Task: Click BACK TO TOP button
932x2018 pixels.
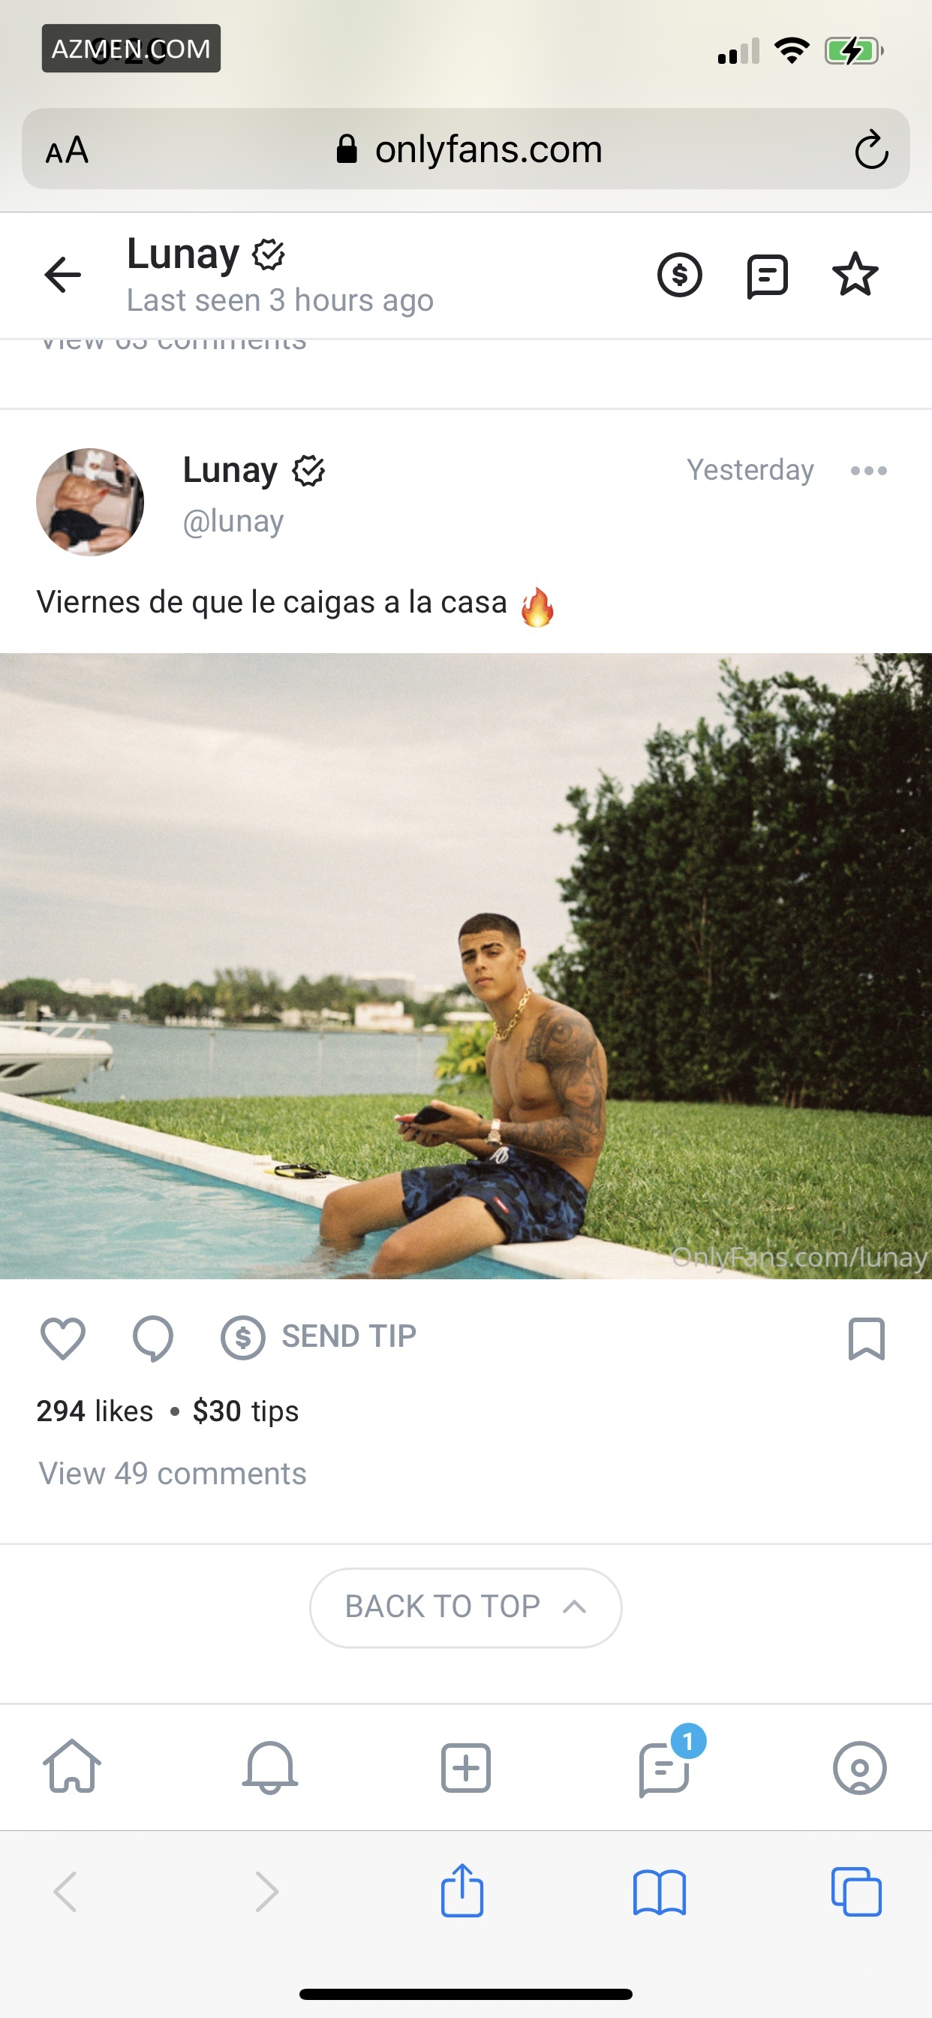Action: 465,1607
